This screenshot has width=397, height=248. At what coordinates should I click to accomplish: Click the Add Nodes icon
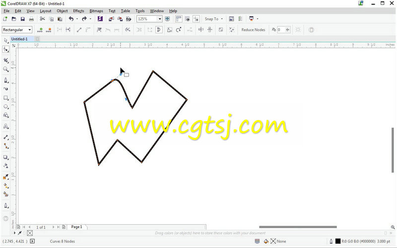(x=40, y=30)
